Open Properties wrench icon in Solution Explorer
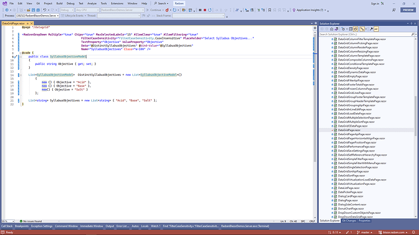 (371, 29)
